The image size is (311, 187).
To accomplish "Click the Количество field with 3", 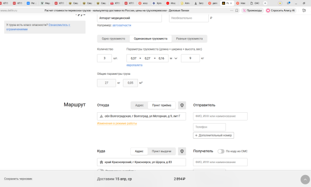I will coord(104,58).
